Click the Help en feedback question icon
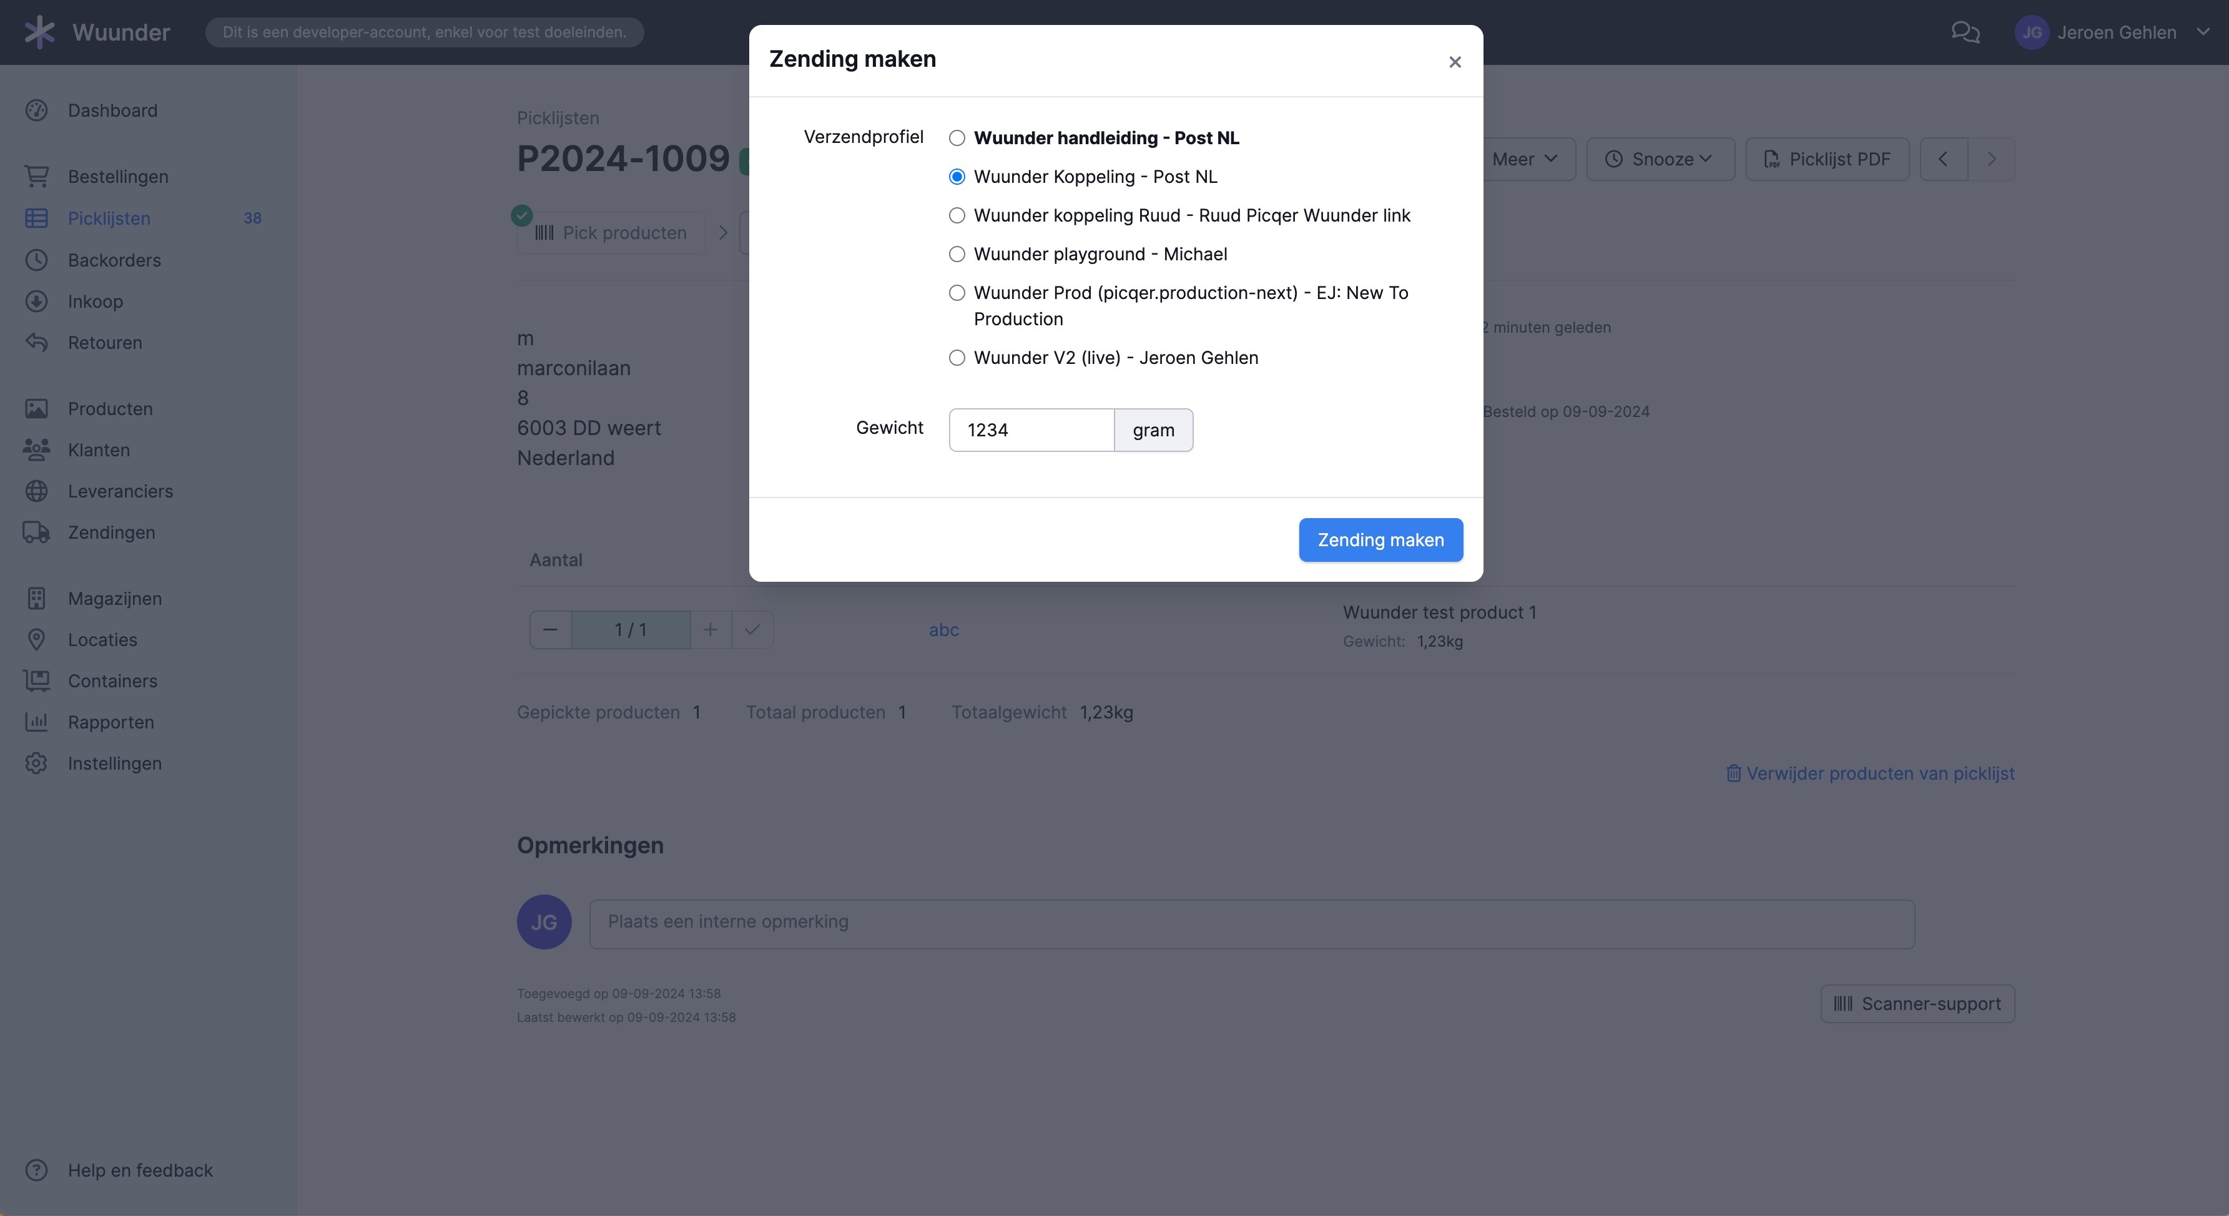2229x1216 pixels. (36, 1170)
